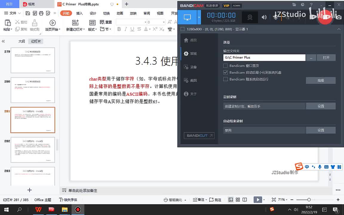
Task: Expand more quick access tools chevron
Action: (x=55, y=13)
